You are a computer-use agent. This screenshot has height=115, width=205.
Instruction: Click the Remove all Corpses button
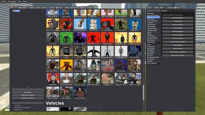point(178,35)
